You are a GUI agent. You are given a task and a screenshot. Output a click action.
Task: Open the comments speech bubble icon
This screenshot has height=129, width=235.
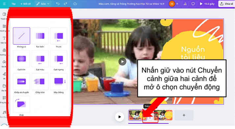point(193,4)
